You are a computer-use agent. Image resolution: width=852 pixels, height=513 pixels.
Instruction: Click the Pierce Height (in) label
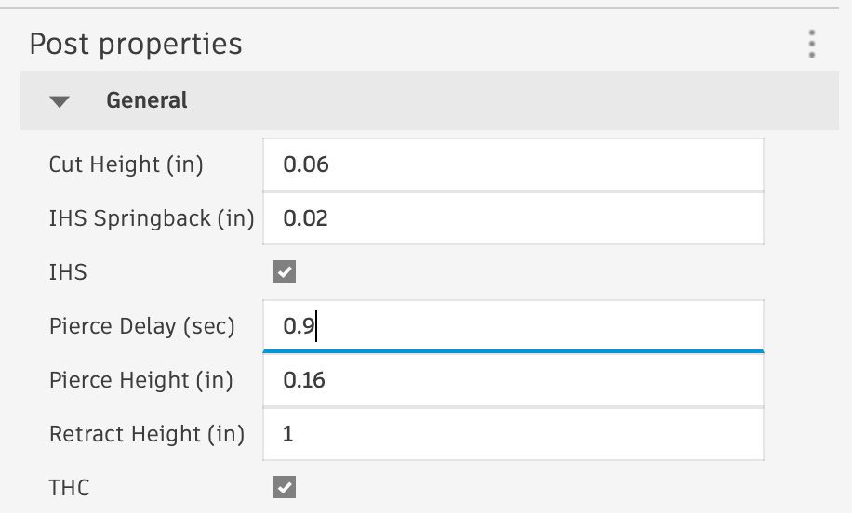140,380
